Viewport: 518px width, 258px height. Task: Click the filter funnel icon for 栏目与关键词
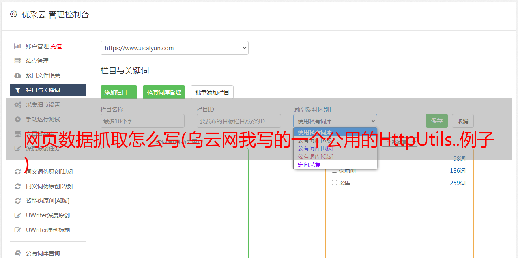[x=18, y=90]
